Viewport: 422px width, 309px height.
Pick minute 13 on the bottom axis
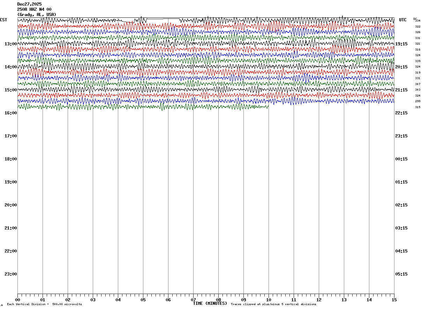(344, 300)
